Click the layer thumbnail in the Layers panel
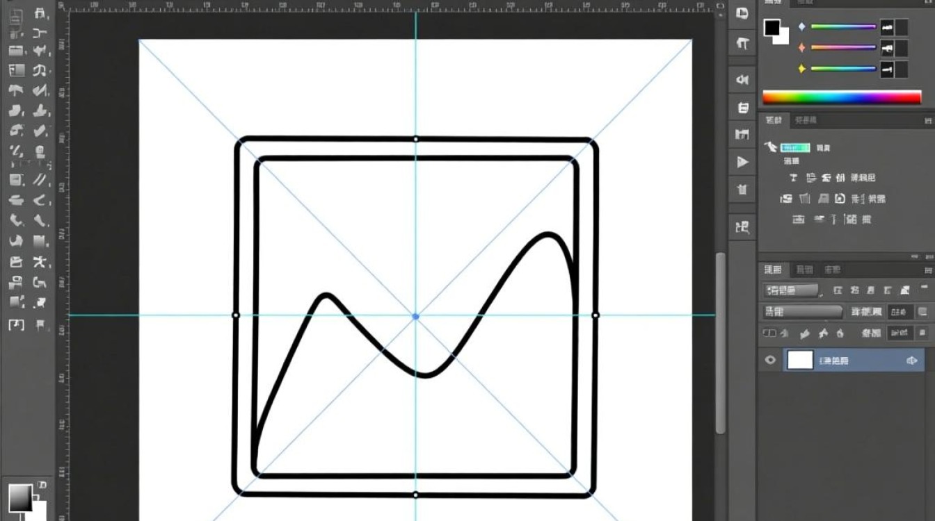The width and height of the screenshot is (935, 521). click(x=800, y=360)
